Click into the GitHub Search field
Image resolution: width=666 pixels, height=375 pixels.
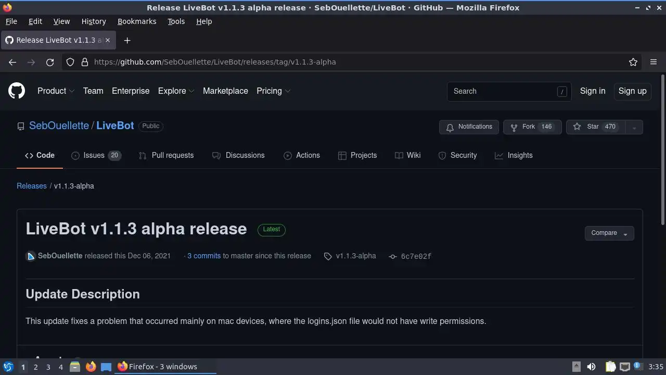click(x=509, y=91)
